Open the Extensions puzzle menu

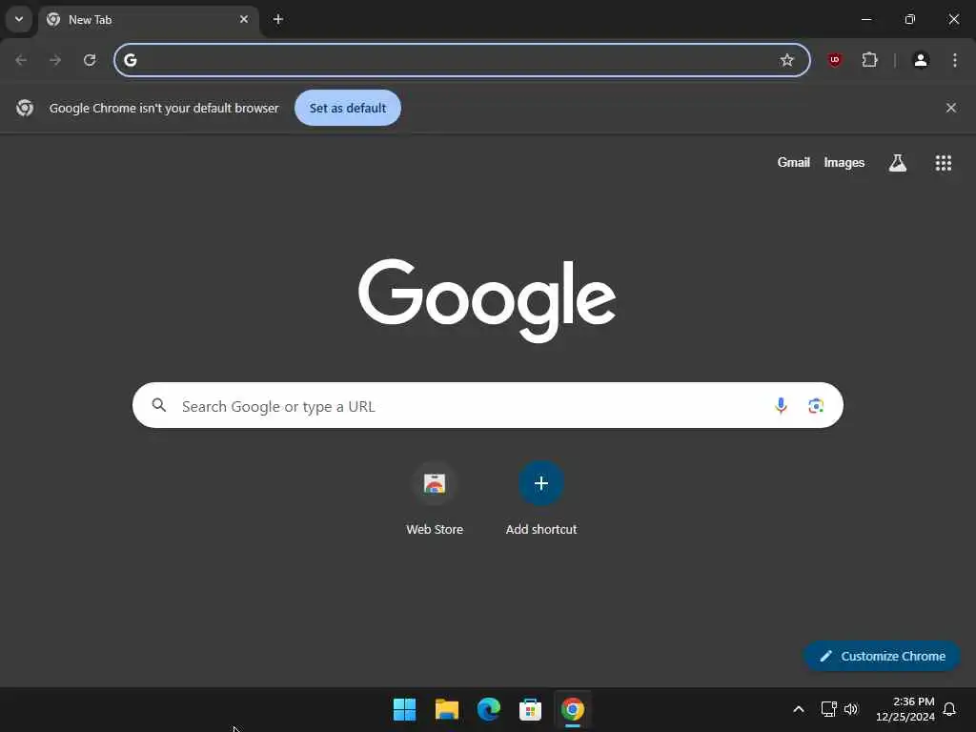(869, 60)
